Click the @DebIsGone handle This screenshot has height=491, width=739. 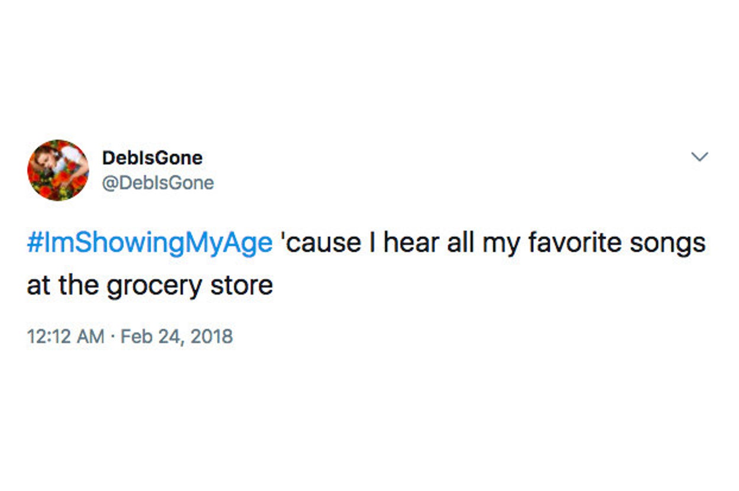(158, 183)
